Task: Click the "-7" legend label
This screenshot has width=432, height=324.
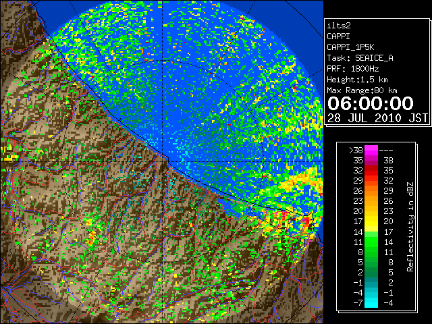Action: tap(358, 303)
